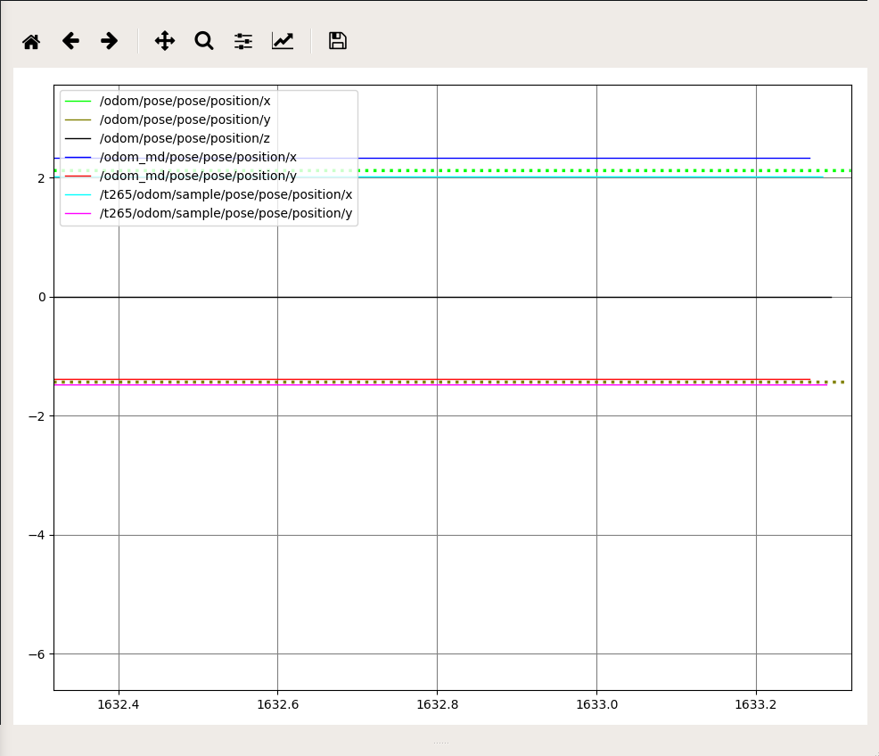This screenshot has height=756, width=879.
Task: Reset the plot to the home view
Action: [31, 42]
